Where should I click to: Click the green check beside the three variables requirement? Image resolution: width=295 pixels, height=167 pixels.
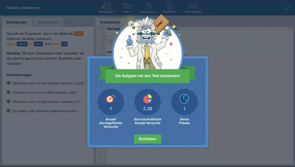[x=9, y=111]
